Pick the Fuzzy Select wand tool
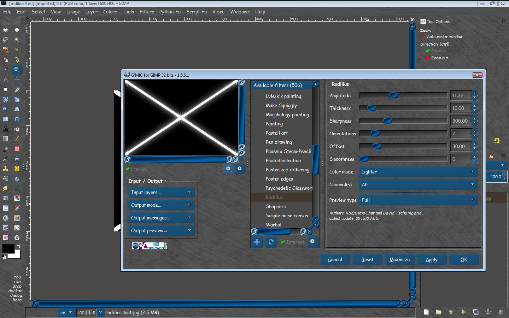Image resolution: width=509 pixels, height=318 pixels. 17,40
